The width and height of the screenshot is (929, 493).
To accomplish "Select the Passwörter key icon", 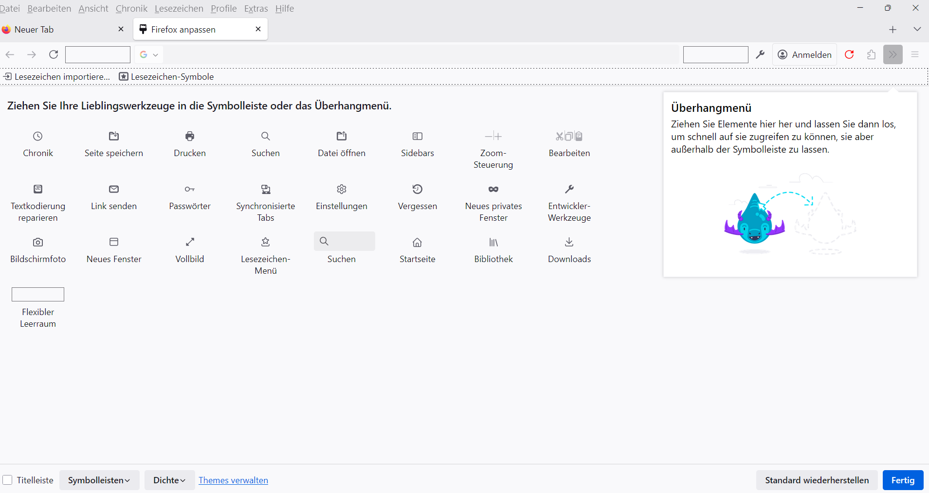I will (x=190, y=189).
